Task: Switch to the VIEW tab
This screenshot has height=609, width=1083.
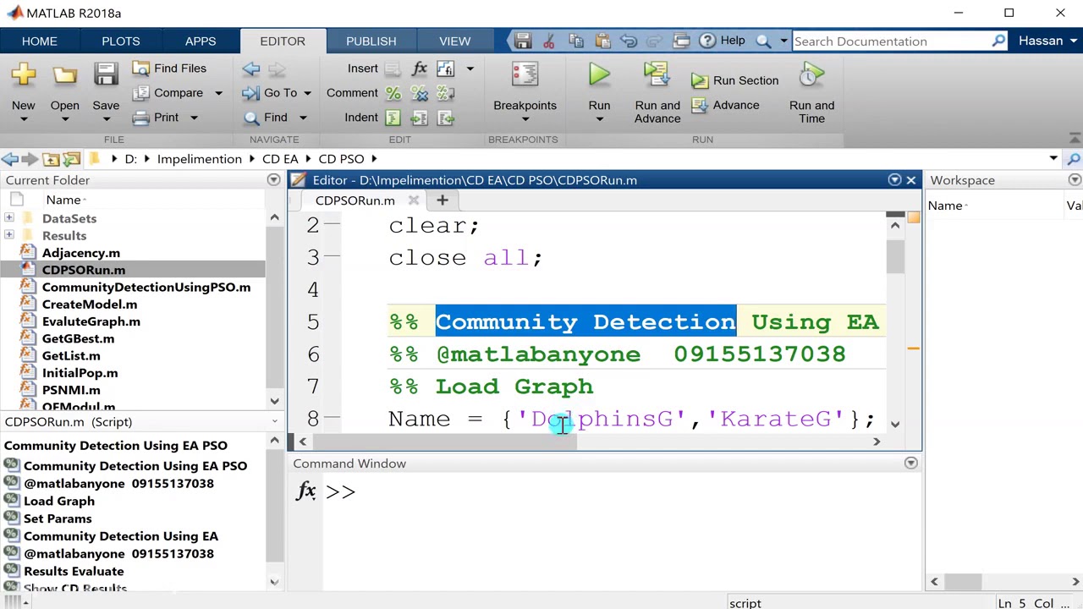Action: (x=455, y=41)
